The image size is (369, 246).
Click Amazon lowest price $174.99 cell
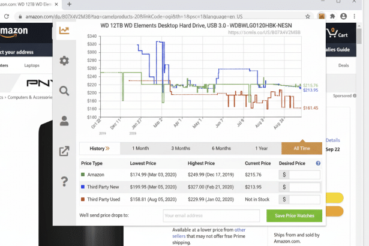(x=153, y=175)
